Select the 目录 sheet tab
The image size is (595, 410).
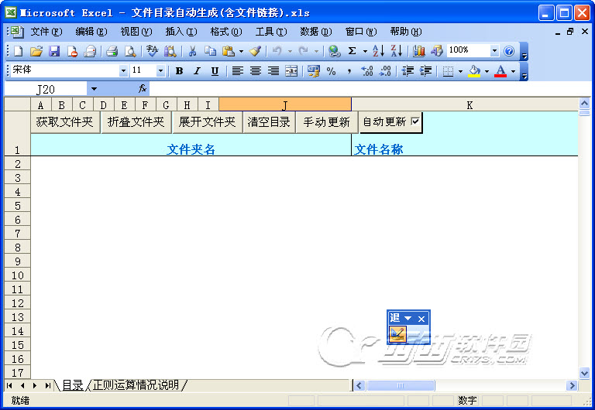point(72,385)
